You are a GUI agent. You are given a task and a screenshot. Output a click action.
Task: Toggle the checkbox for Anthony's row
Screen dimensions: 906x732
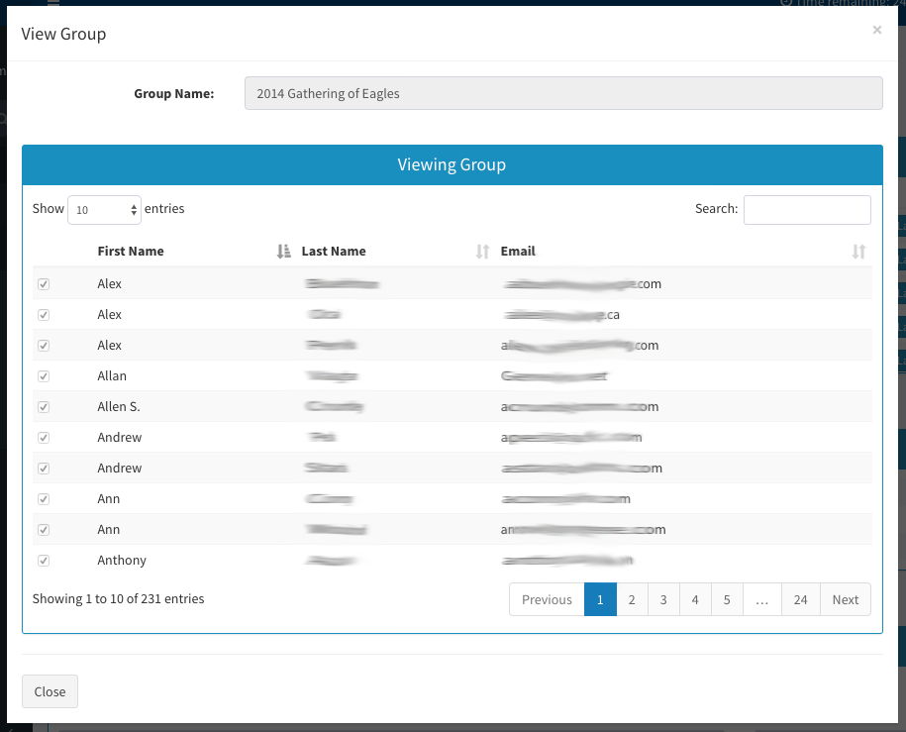(x=43, y=560)
